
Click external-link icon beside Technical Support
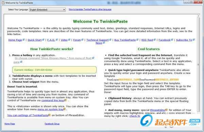(x=110, y=40)
